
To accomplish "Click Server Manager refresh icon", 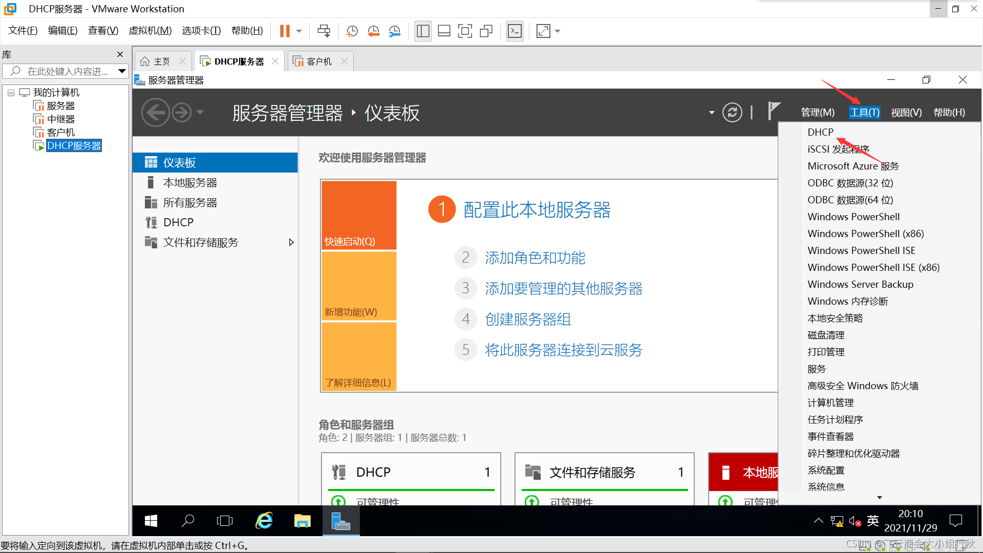I will (x=732, y=112).
